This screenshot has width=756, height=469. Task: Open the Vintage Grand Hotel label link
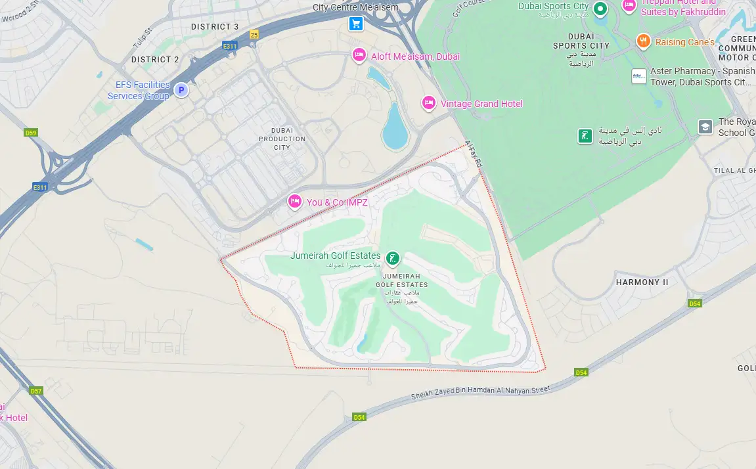(481, 104)
